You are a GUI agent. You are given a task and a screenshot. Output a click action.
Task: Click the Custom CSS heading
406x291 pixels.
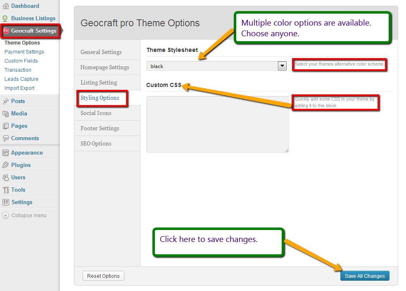point(164,85)
